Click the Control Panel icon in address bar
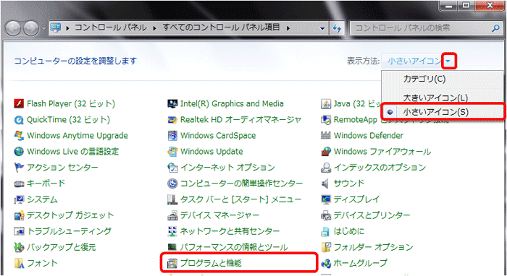The height and width of the screenshot is (276, 507). pyautogui.click(x=56, y=28)
